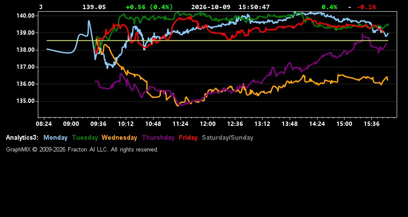Image resolution: width=408 pixels, height=217 pixels.
Task: Click the 140.00 y-axis label
Action: pyautogui.click(x=26, y=16)
